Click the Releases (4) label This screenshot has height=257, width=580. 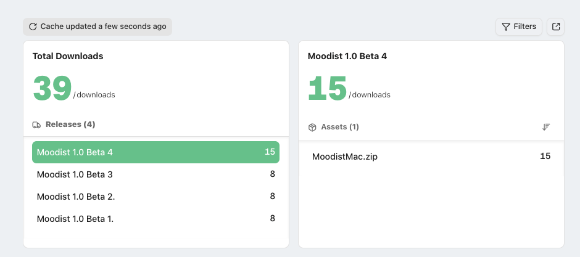70,124
